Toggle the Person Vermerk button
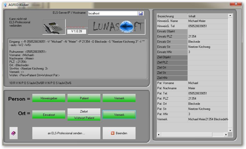The image size is (246, 149). (x=119, y=98)
